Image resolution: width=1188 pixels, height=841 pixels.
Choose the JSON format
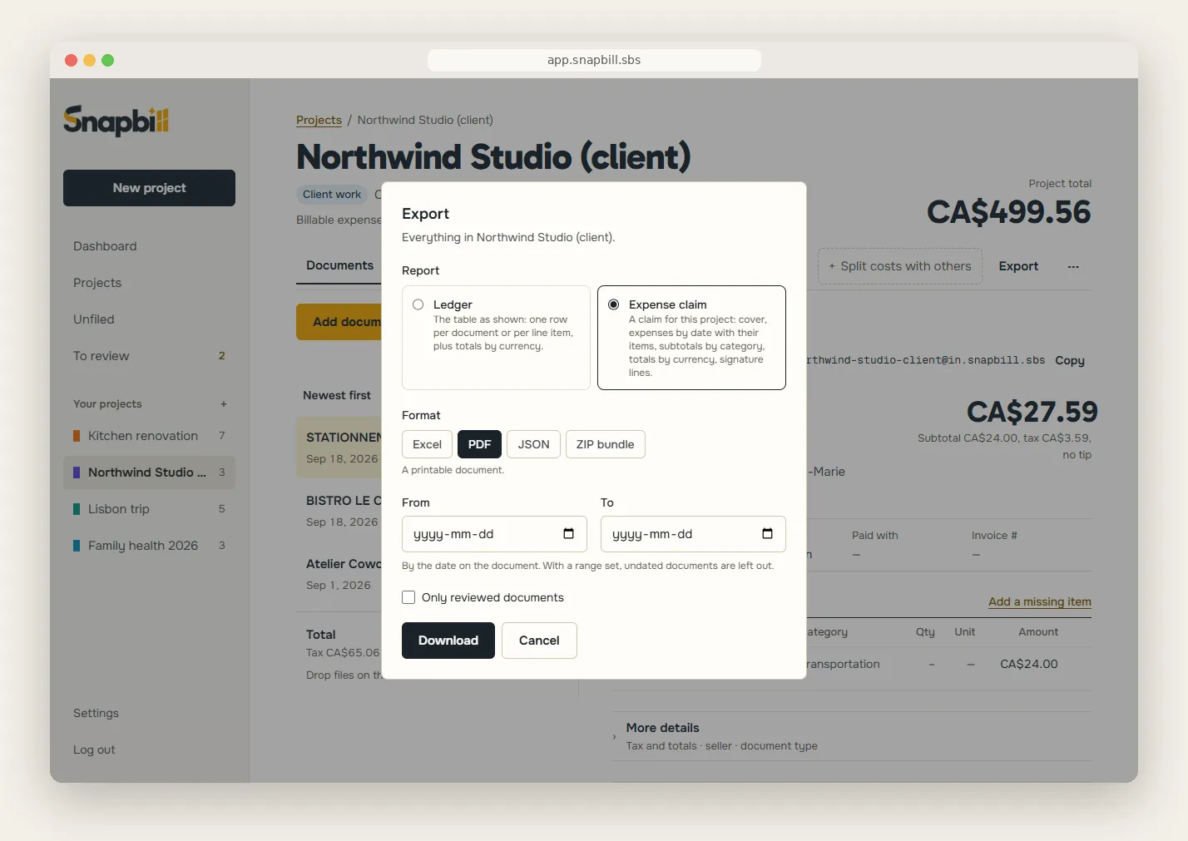pyautogui.click(x=533, y=444)
